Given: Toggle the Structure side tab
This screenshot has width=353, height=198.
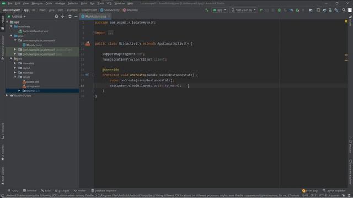Looking at the screenshot, I should point(2,131).
